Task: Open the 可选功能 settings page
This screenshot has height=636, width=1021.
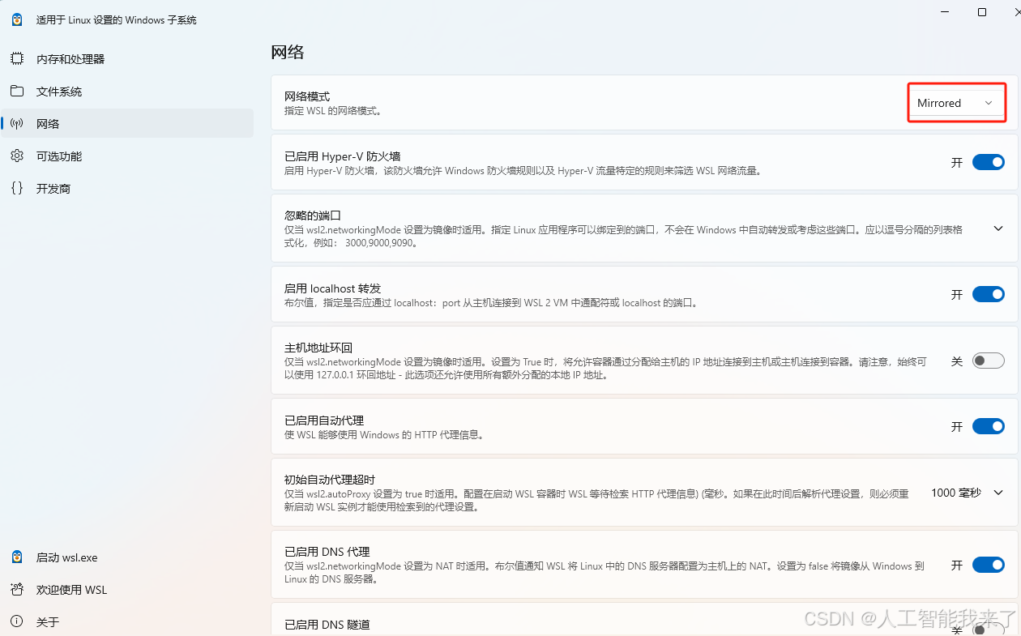Action: click(x=127, y=156)
